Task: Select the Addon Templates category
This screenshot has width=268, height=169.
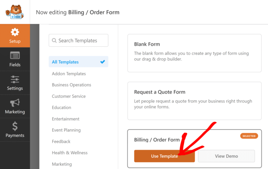Action: coord(69,74)
